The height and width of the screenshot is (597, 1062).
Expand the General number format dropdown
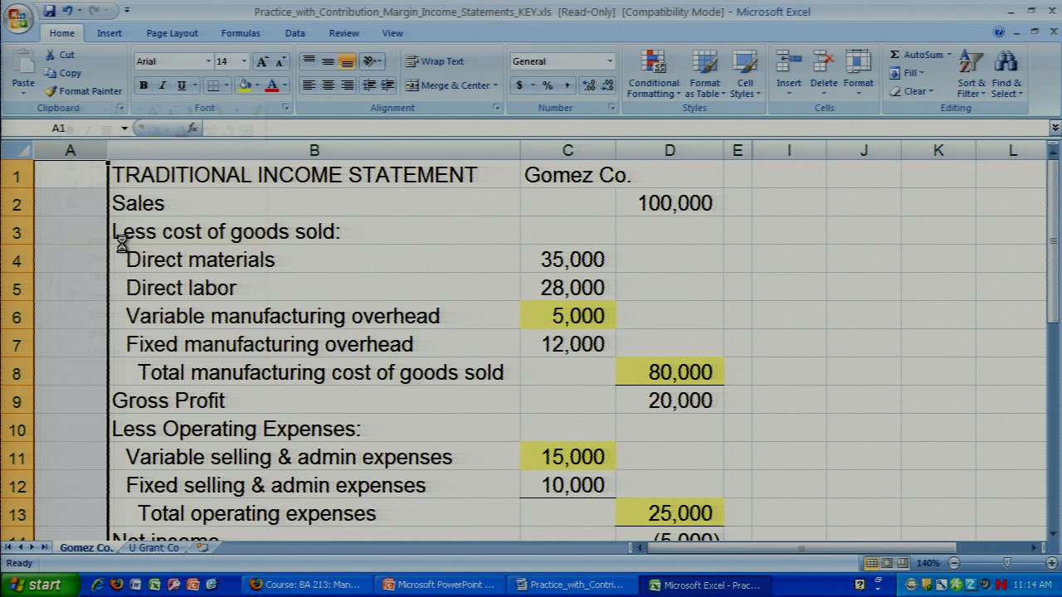pos(610,61)
